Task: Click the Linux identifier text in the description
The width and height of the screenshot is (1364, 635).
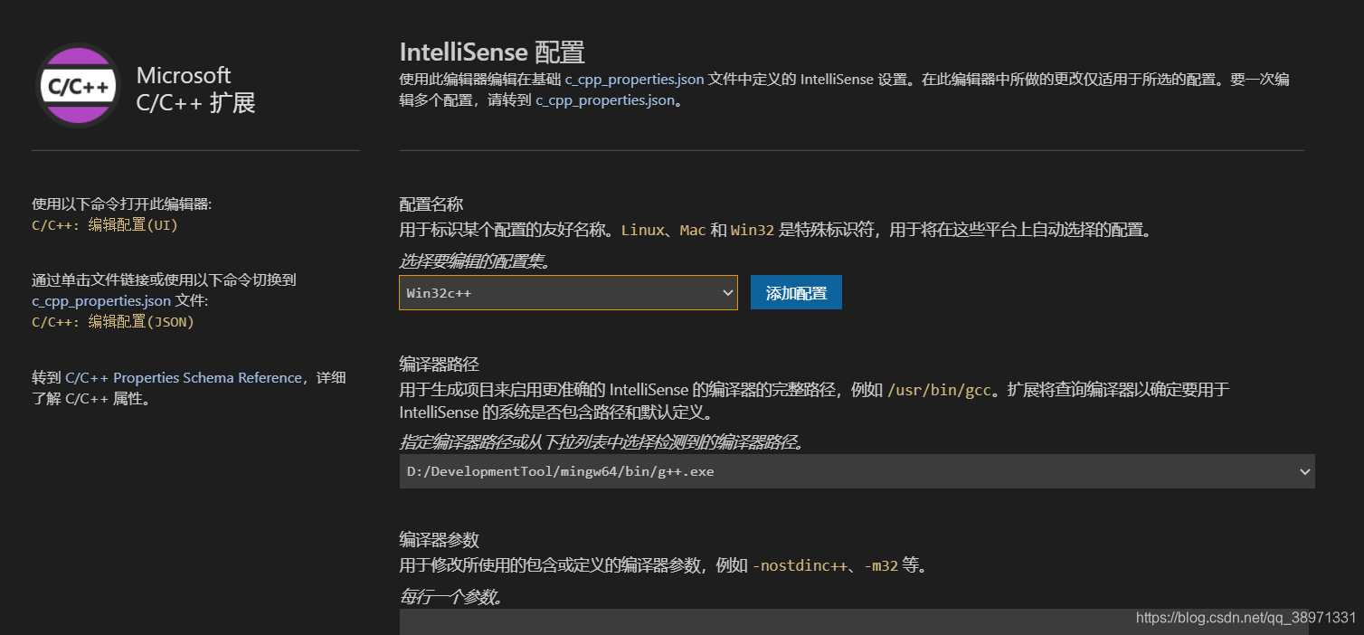Action: 642,231
